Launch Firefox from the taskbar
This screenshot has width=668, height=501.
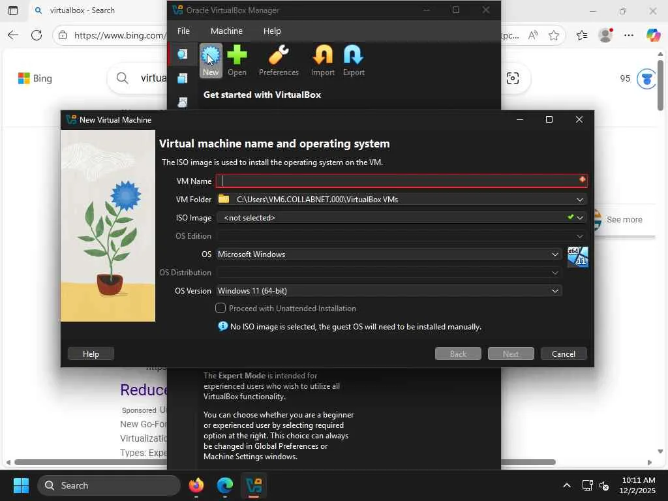pos(196,485)
